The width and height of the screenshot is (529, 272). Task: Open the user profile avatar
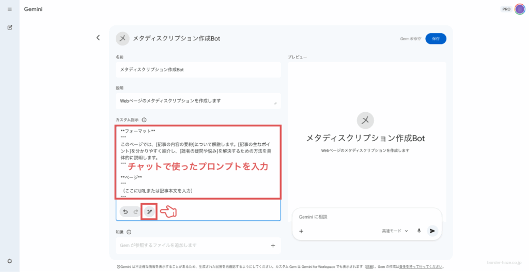click(x=520, y=9)
